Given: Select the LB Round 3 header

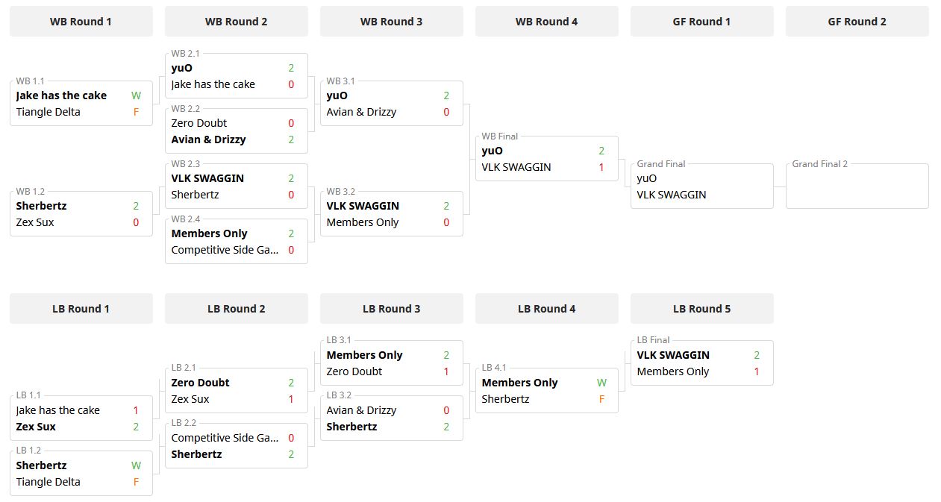Looking at the screenshot, I should point(391,309).
